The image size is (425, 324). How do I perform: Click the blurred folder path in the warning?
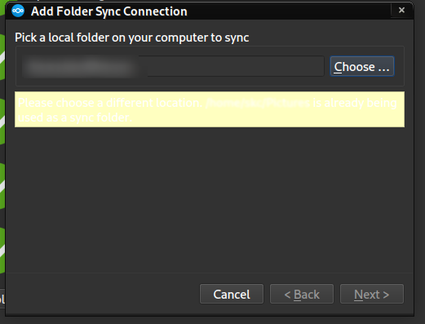tap(258, 103)
